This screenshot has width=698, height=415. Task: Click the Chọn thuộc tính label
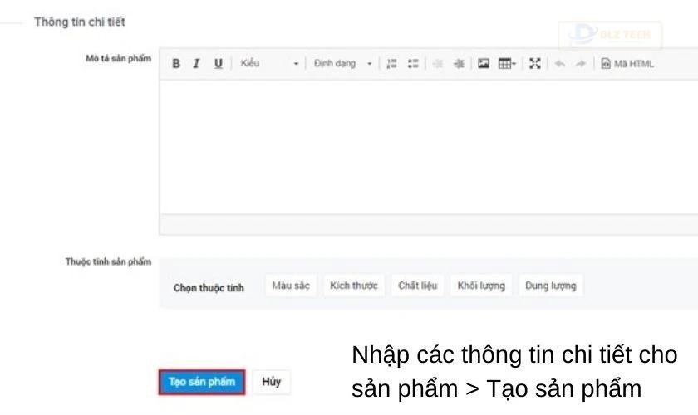209,288
